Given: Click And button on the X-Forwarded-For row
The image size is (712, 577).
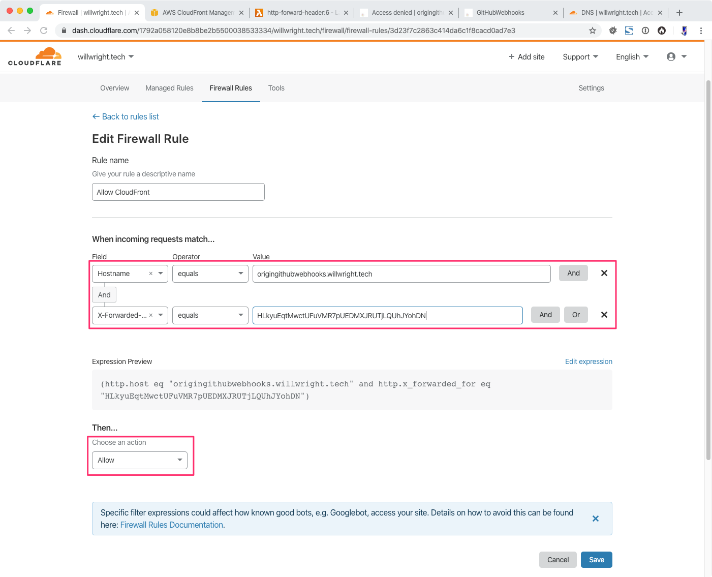Looking at the screenshot, I should pos(545,315).
